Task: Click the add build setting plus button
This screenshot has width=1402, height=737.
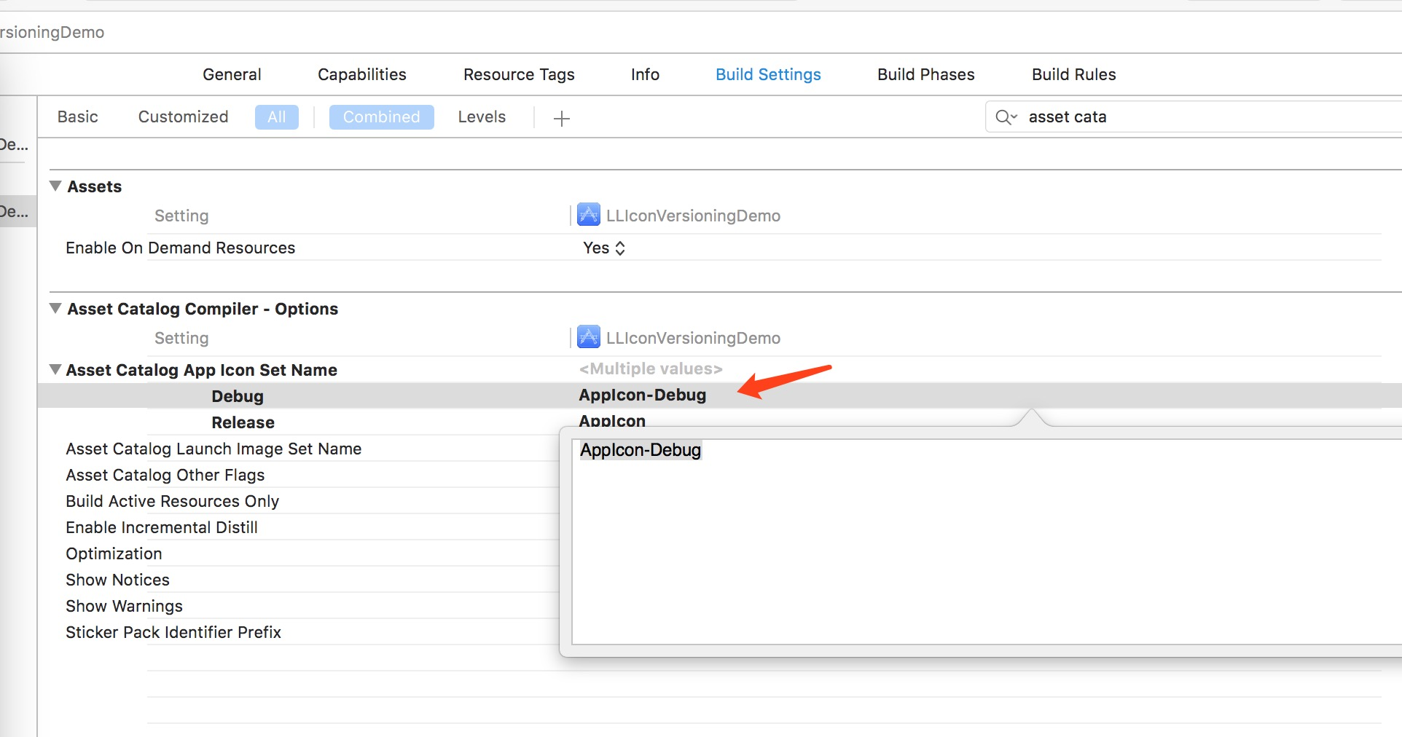Action: click(561, 118)
